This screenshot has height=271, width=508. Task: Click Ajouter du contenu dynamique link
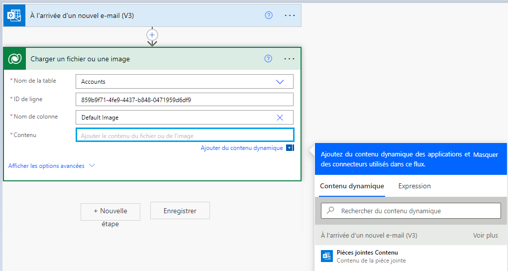point(242,148)
